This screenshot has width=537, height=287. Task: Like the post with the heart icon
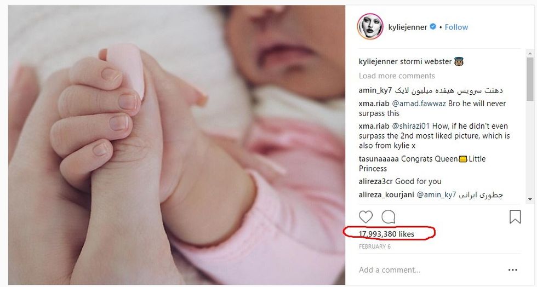pyautogui.click(x=366, y=217)
